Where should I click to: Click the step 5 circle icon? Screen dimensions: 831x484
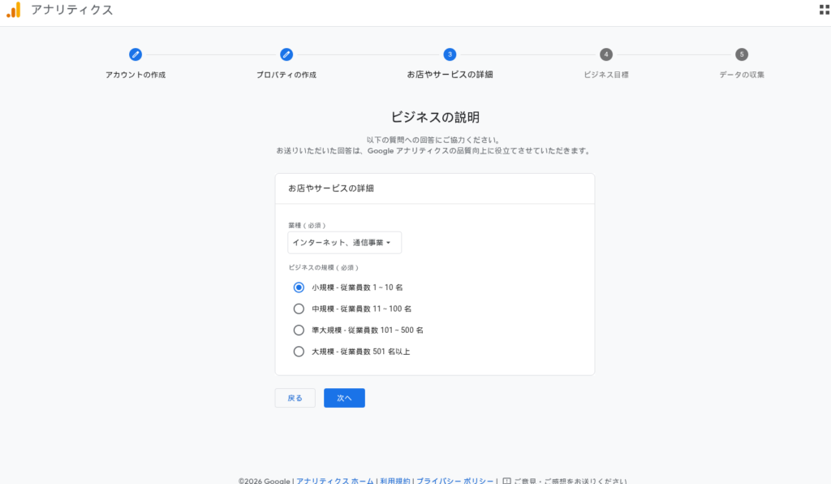click(742, 54)
